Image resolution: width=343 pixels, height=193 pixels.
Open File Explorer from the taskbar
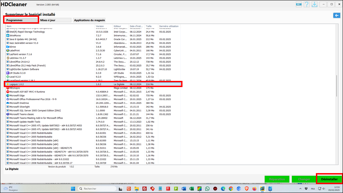click(137, 189)
